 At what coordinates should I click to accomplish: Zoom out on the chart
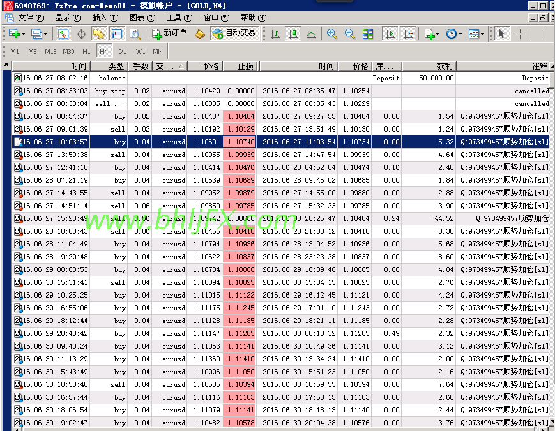pyautogui.click(x=350, y=34)
